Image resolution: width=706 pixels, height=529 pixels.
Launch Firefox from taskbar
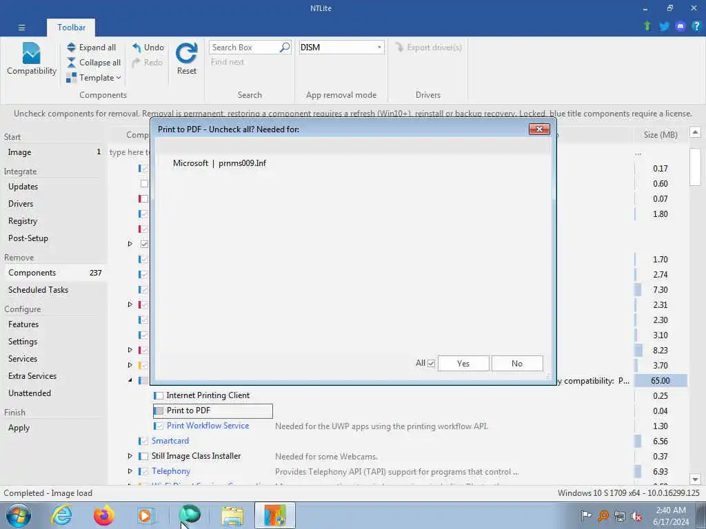(104, 515)
